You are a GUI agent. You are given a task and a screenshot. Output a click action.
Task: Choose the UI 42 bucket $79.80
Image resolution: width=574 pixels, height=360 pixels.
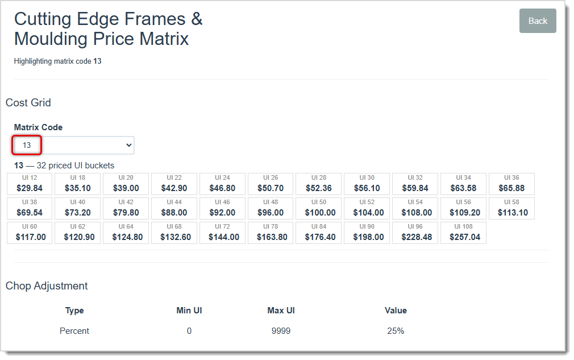[126, 208]
